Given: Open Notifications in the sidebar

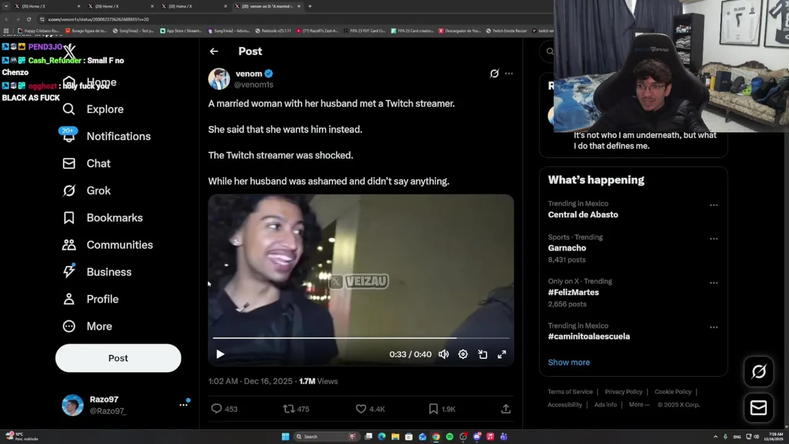Looking at the screenshot, I should 106,136.
